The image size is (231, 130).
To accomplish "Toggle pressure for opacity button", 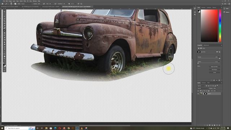I will 44,4.
